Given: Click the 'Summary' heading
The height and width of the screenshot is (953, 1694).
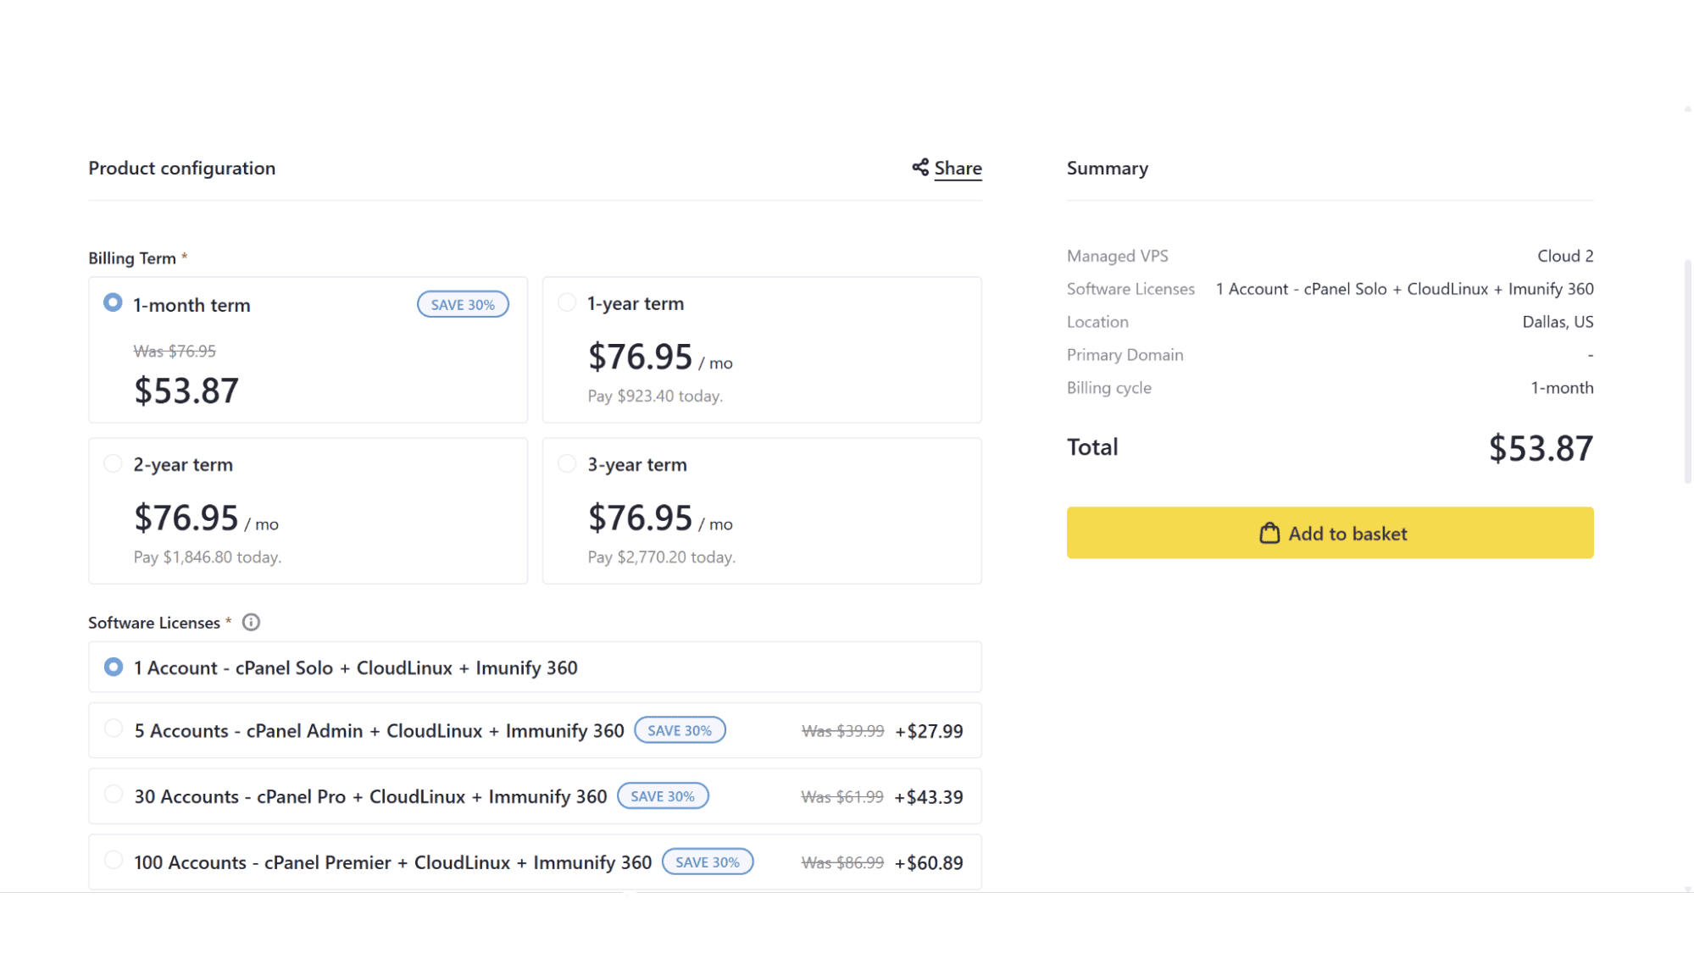Looking at the screenshot, I should tap(1107, 168).
